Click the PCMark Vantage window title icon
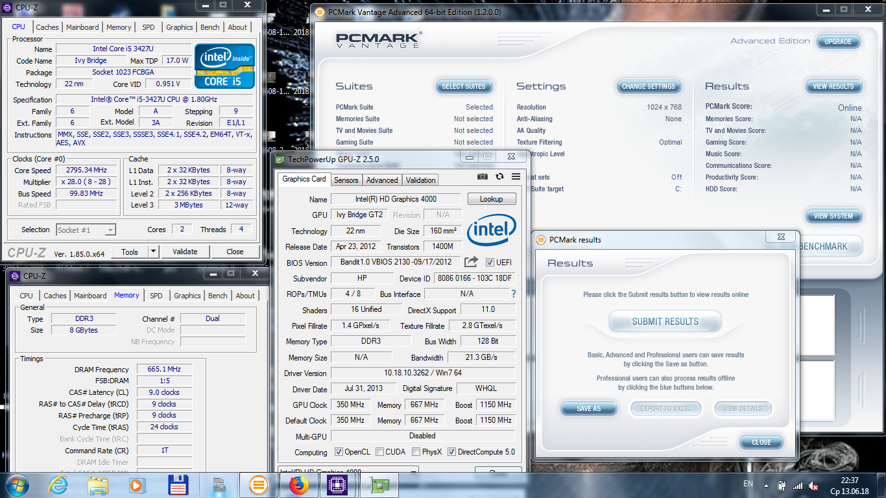This screenshot has width=886, height=498. (319, 12)
